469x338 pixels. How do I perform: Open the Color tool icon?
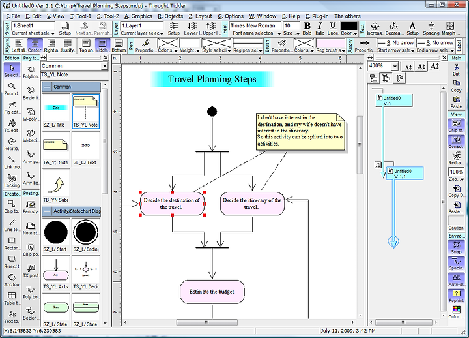click(x=456, y=312)
